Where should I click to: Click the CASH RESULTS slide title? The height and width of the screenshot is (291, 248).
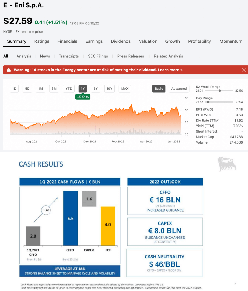coord(41,164)
